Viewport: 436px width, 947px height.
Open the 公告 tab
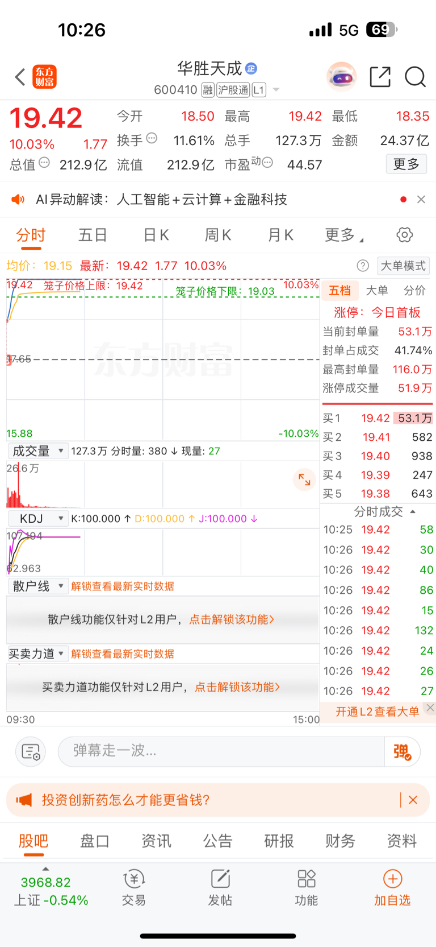[x=218, y=841]
